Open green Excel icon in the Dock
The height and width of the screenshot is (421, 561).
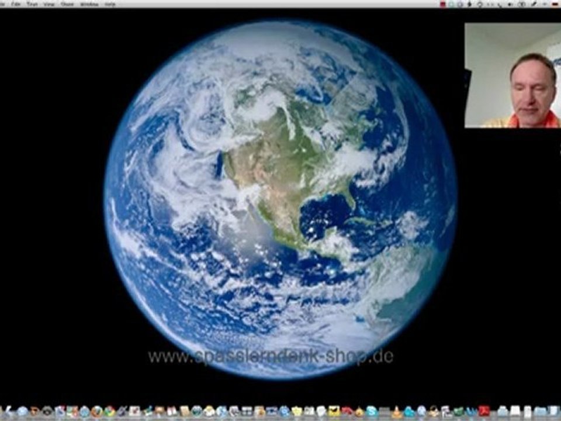click(x=458, y=412)
